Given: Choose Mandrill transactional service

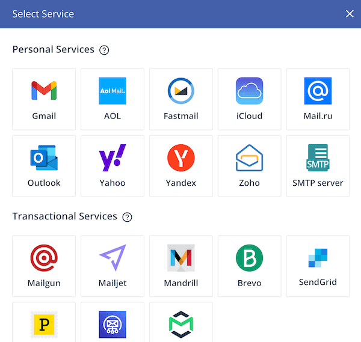Looking at the screenshot, I should pos(181,266).
